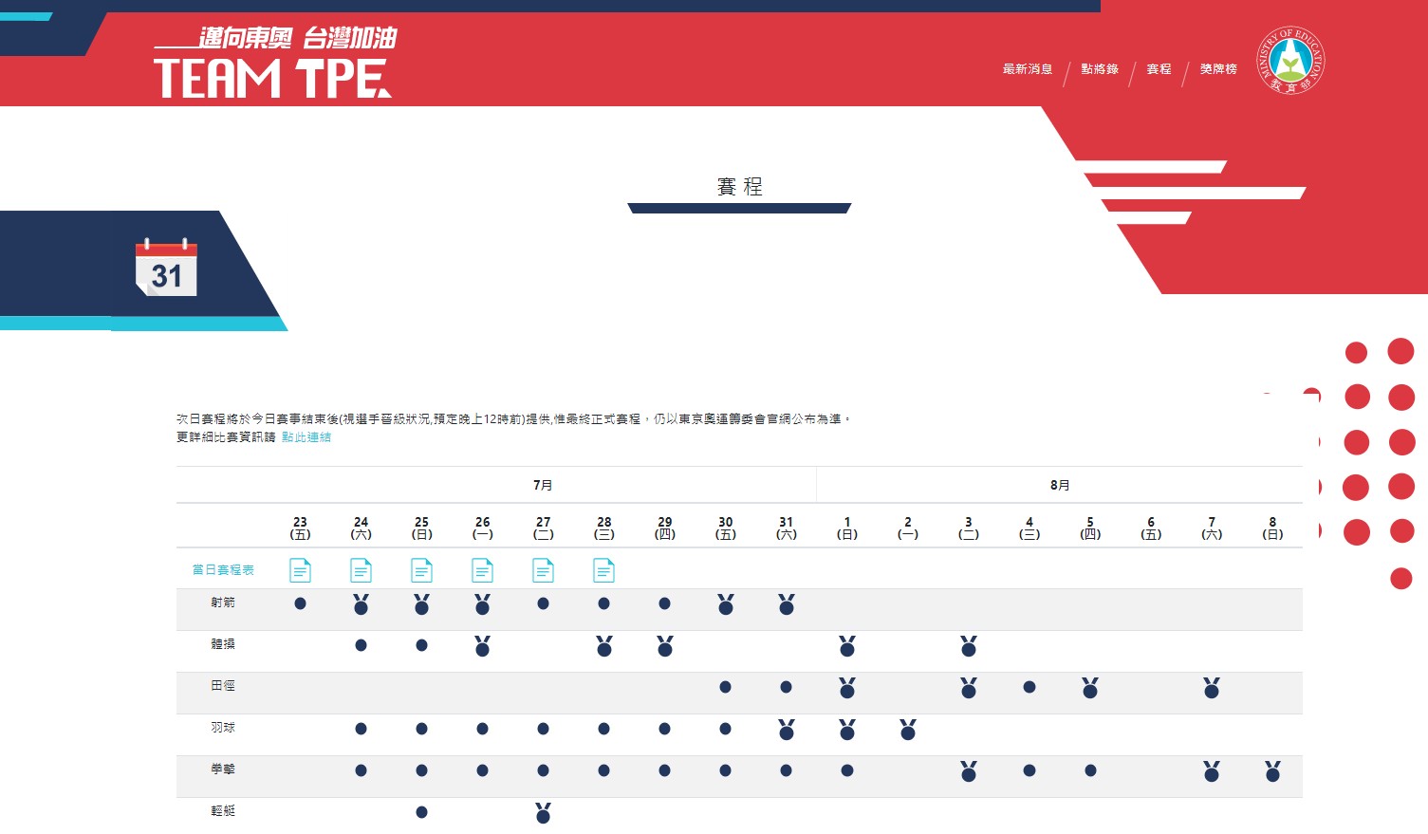Open the July 28 daily schedule document
The image size is (1428, 834).
click(603, 570)
